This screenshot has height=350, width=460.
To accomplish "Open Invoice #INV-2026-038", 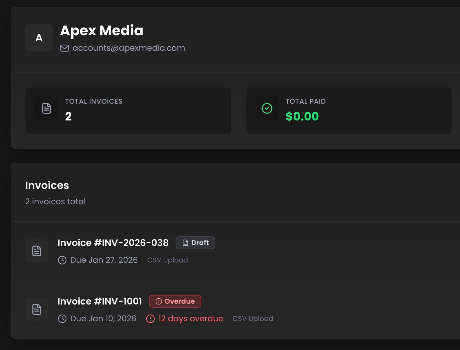I will pyautogui.click(x=113, y=243).
